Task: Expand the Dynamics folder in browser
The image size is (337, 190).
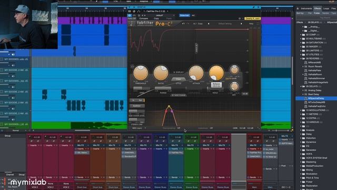Action: pyautogui.click(x=301, y=142)
